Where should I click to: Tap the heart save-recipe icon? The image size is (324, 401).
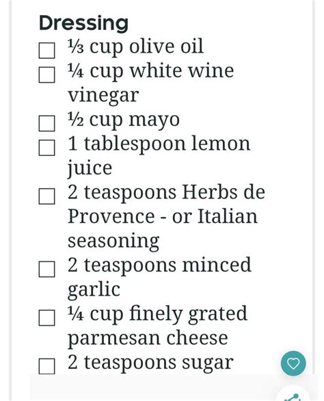[293, 363]
